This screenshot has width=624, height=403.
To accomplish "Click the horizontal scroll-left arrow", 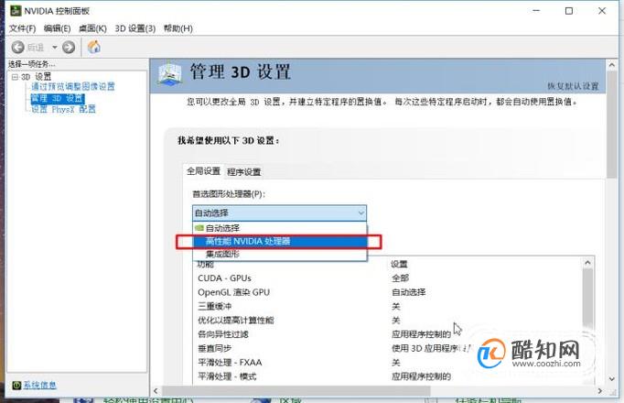I will coord(156,391).
